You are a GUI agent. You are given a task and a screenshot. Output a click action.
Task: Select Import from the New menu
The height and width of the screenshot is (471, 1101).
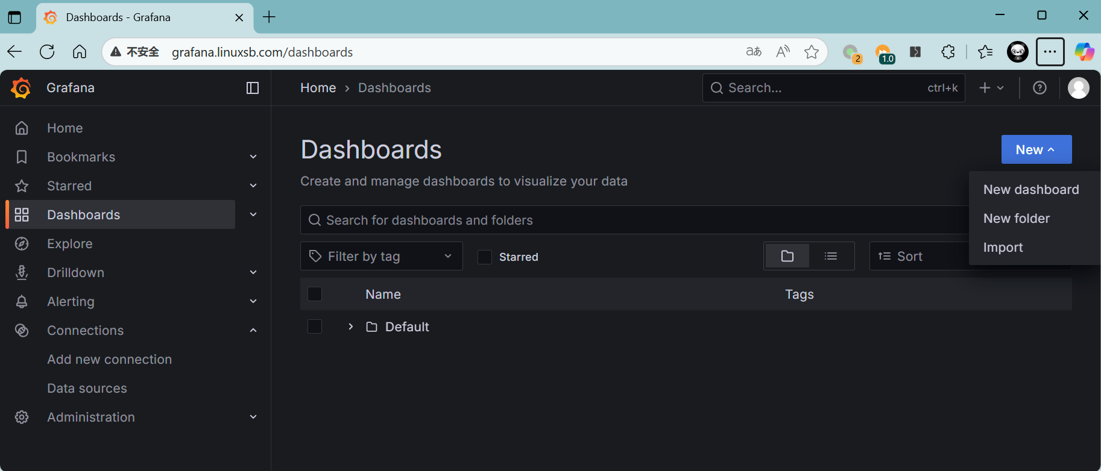click(1003, 248)
